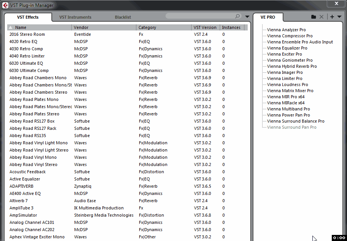Sort by the Category column header
The width and height of the screenshot is (347, 241).
point(164,27)
